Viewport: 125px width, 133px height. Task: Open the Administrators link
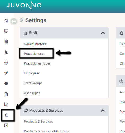tap(35, 44)
